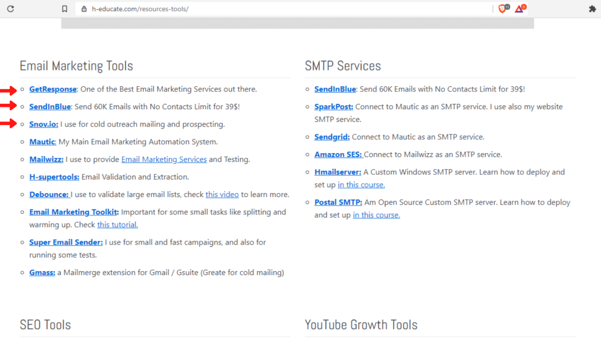Click 'in this course.' link for Postal SMTP
The height and width of the screenshot is (338, 601).
(x=376, y=215)
